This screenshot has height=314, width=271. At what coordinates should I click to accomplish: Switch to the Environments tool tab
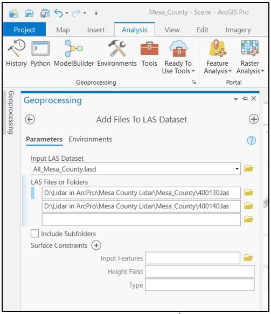click(x=91, y=139)
